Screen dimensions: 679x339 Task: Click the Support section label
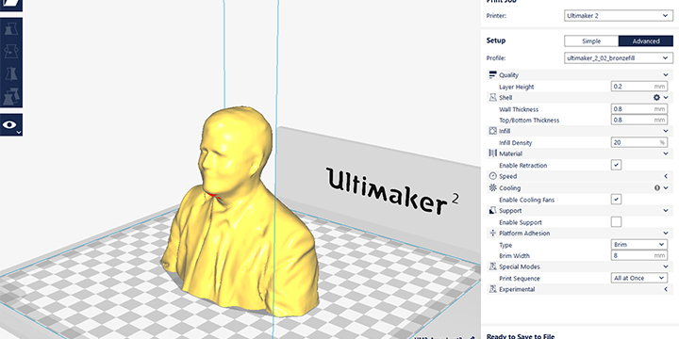tap(510, 211)
